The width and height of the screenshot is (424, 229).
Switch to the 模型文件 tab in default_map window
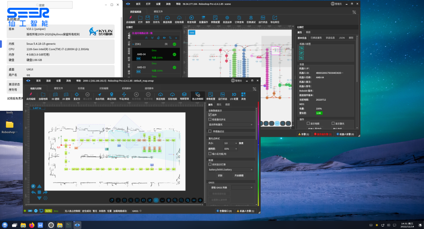coord(58,88)
